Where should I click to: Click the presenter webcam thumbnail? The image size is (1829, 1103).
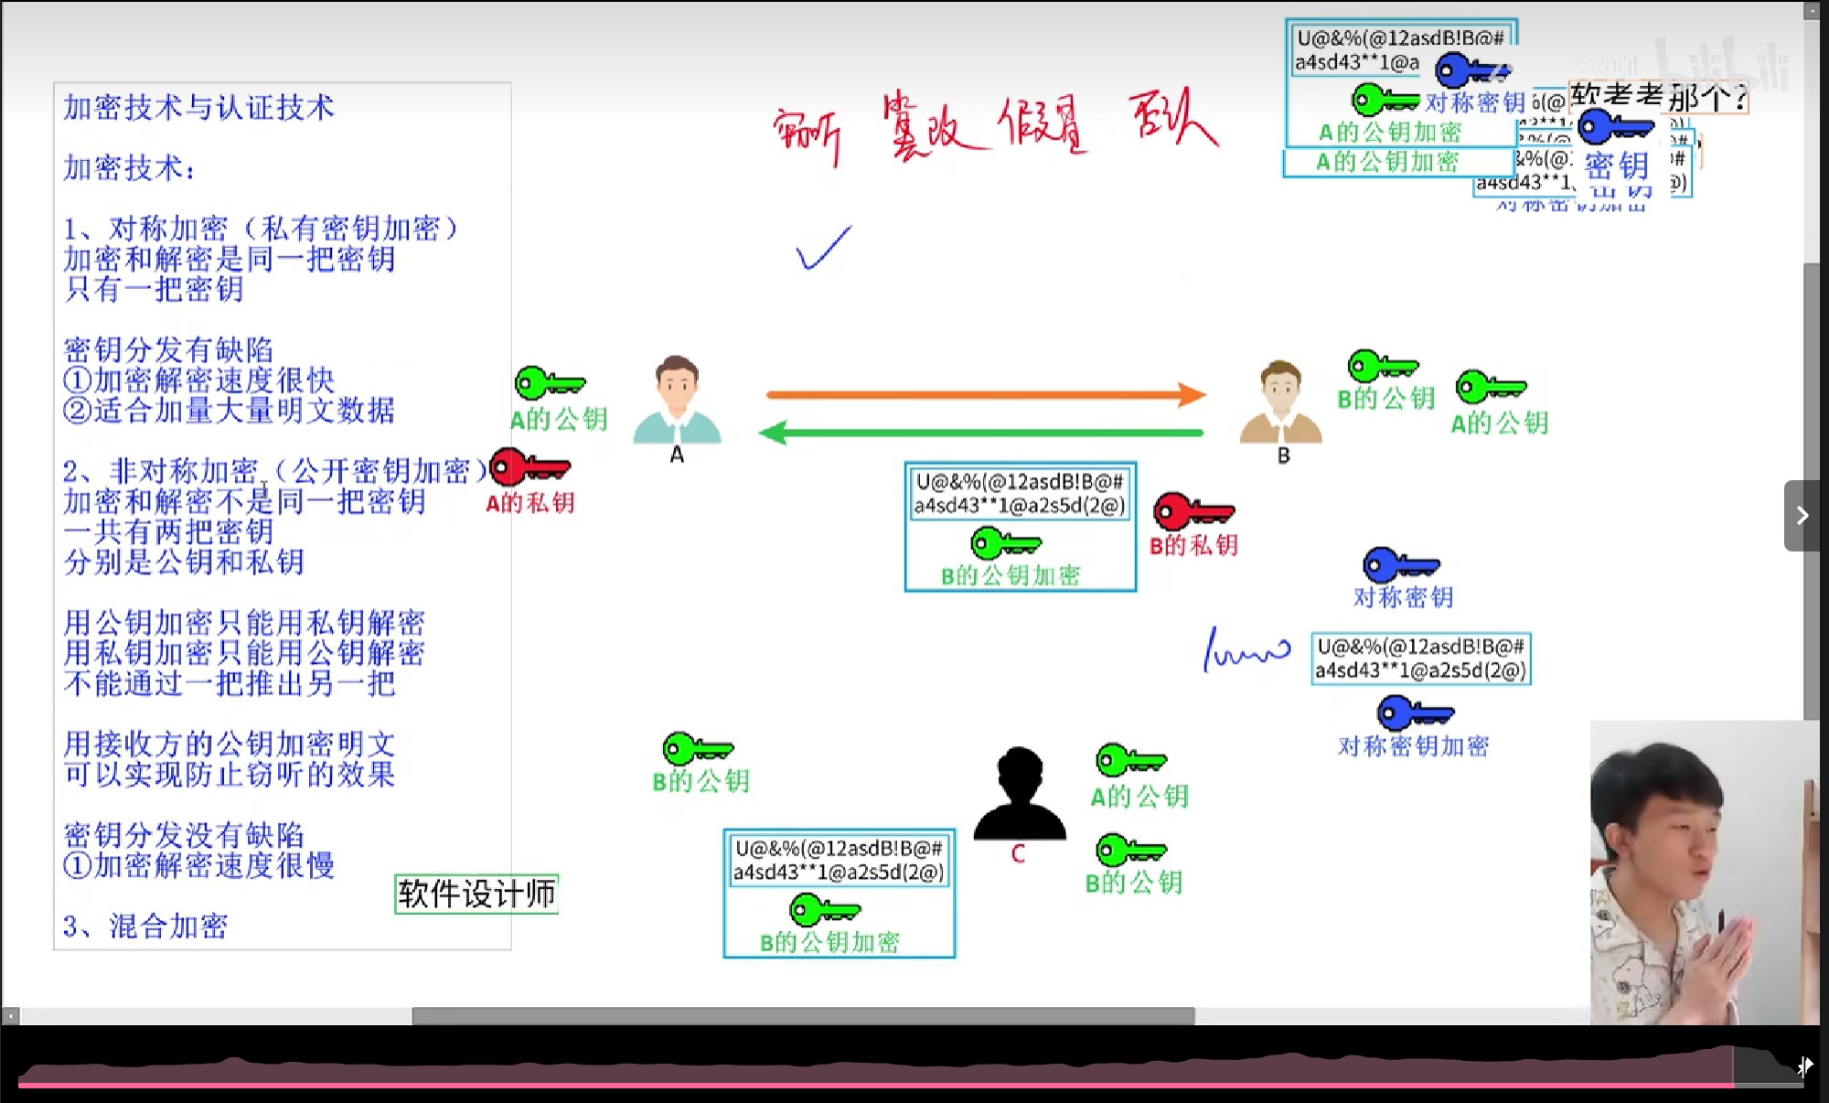[1703, 872]
